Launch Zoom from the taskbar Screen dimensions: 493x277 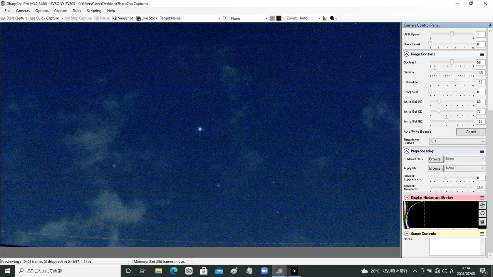(264, 271)
